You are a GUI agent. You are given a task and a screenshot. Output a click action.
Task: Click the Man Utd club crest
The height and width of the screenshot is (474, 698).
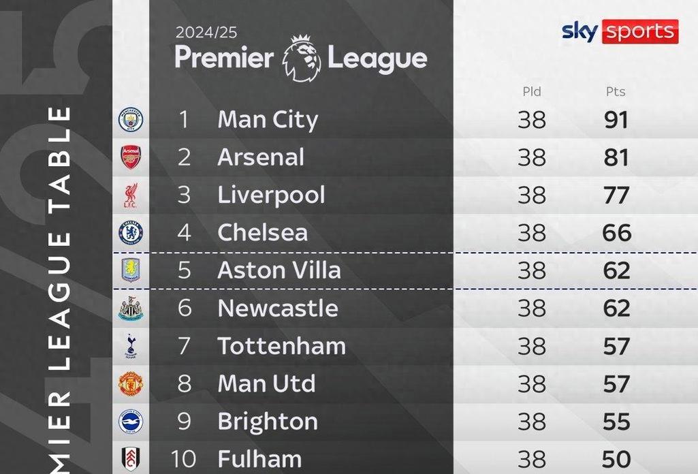coord(131,384)
